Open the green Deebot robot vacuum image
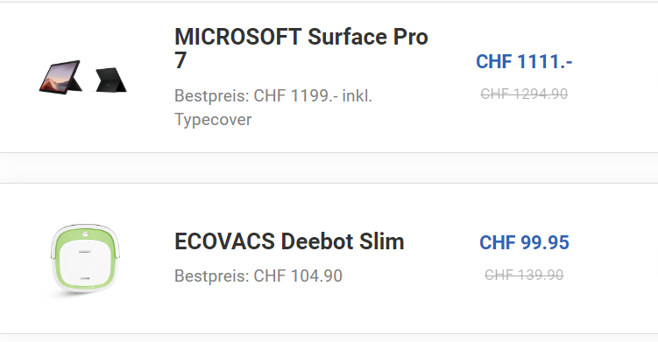The width and height of the screenshot is (658, 342). click(86, 259)
